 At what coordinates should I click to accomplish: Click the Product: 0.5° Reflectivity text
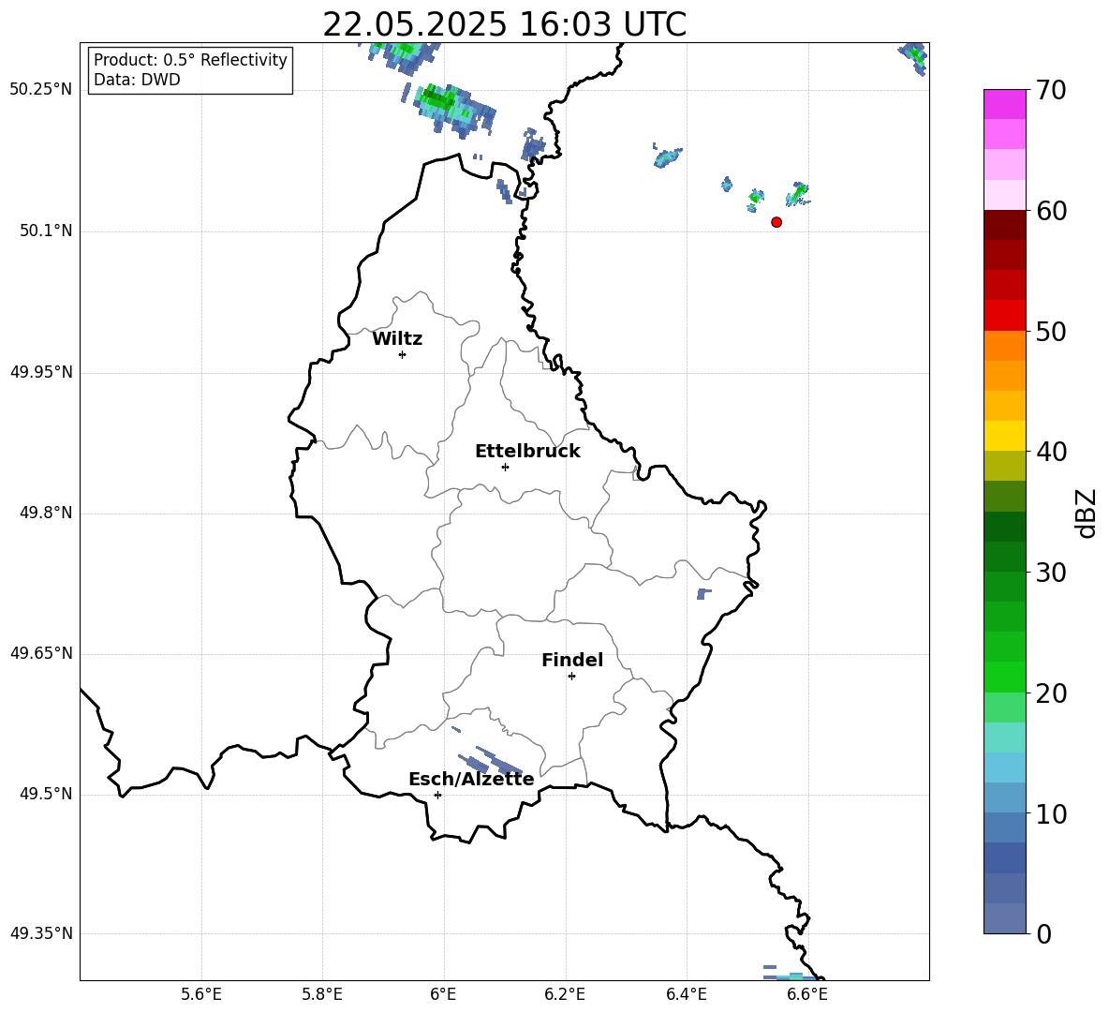coord(190,60)
